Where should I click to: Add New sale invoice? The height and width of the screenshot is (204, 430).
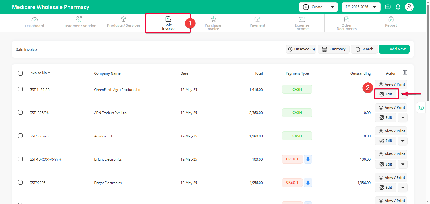(394, 49)
